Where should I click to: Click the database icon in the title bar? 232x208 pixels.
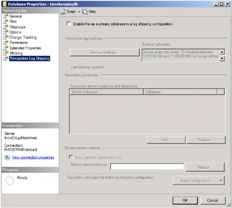click(x=5, y=4)
